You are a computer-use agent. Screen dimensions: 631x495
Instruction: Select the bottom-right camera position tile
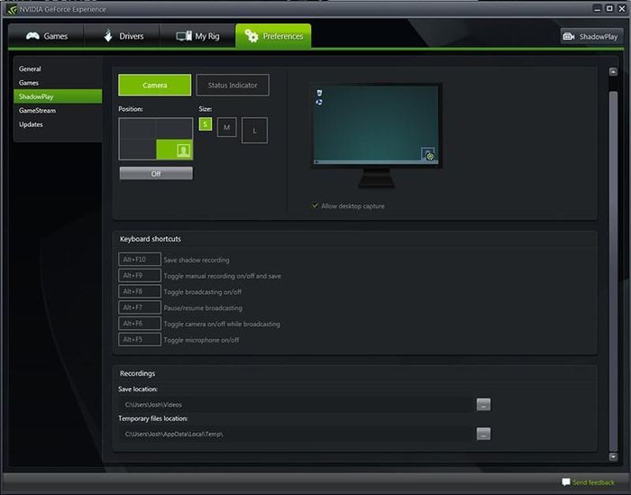tap(174, 150)
